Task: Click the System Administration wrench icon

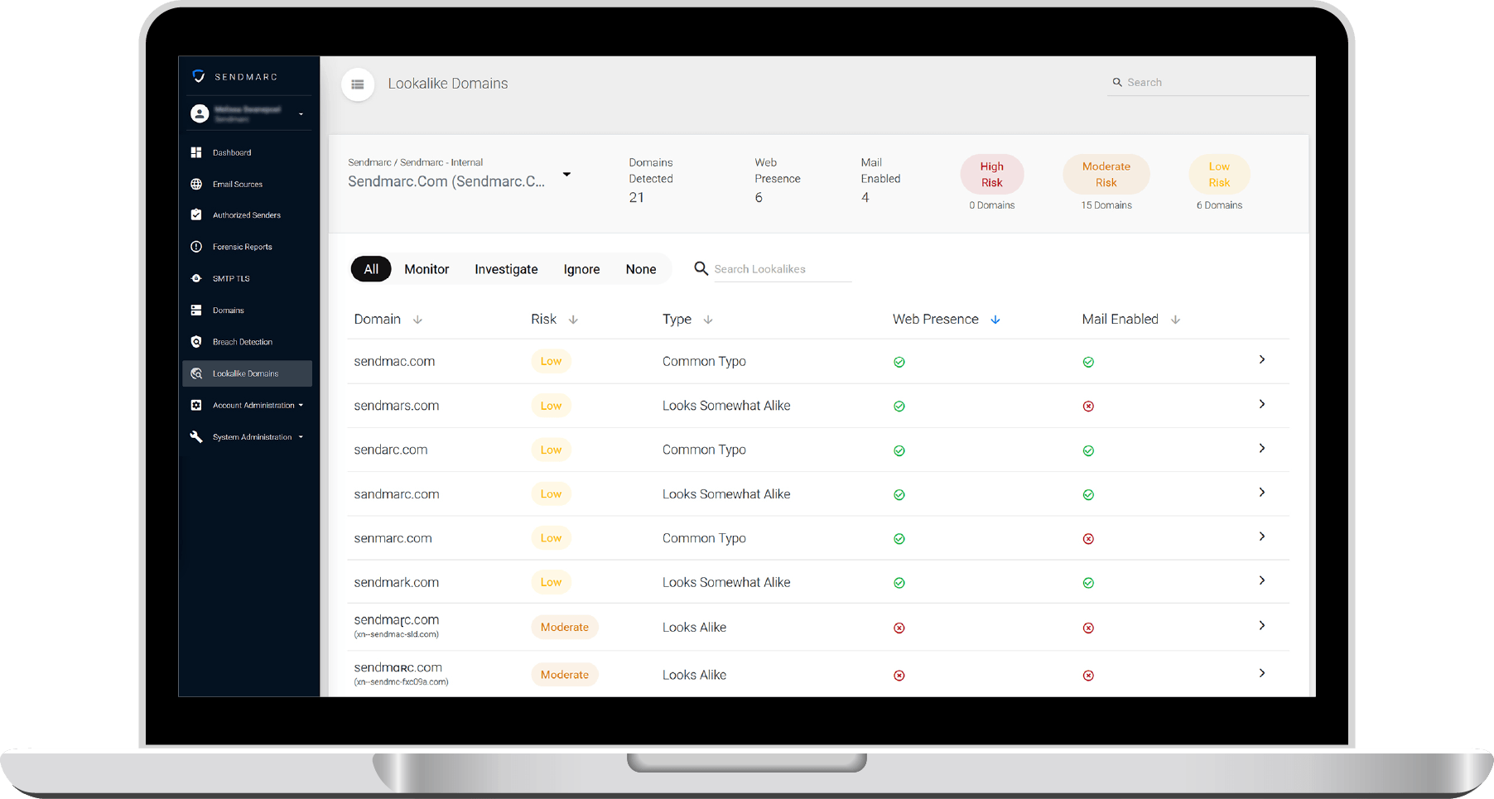Action: (196, 436)
